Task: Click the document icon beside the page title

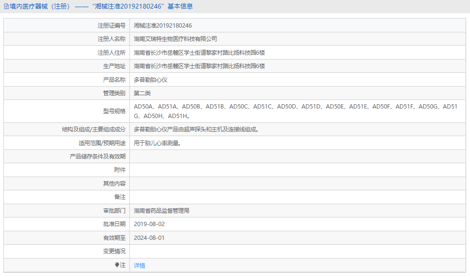Action: click(6, 7)
